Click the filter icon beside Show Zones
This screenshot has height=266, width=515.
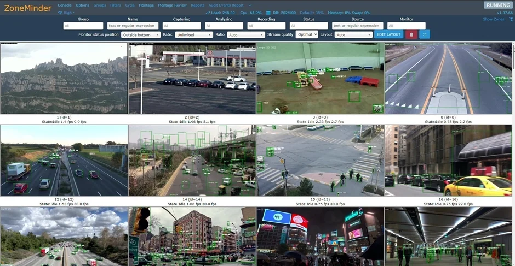[x=511, y=19]
